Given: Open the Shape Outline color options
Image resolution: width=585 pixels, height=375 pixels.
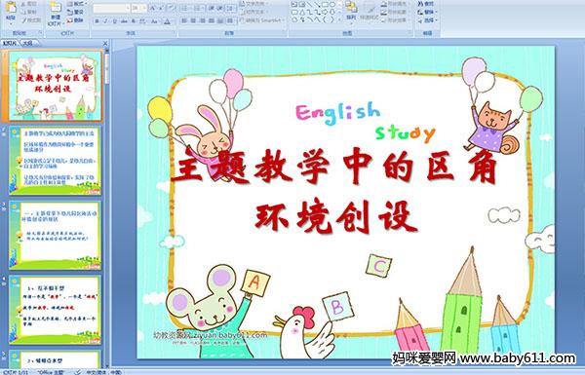Looking at the screenshot, I should [x=396, y=12].
